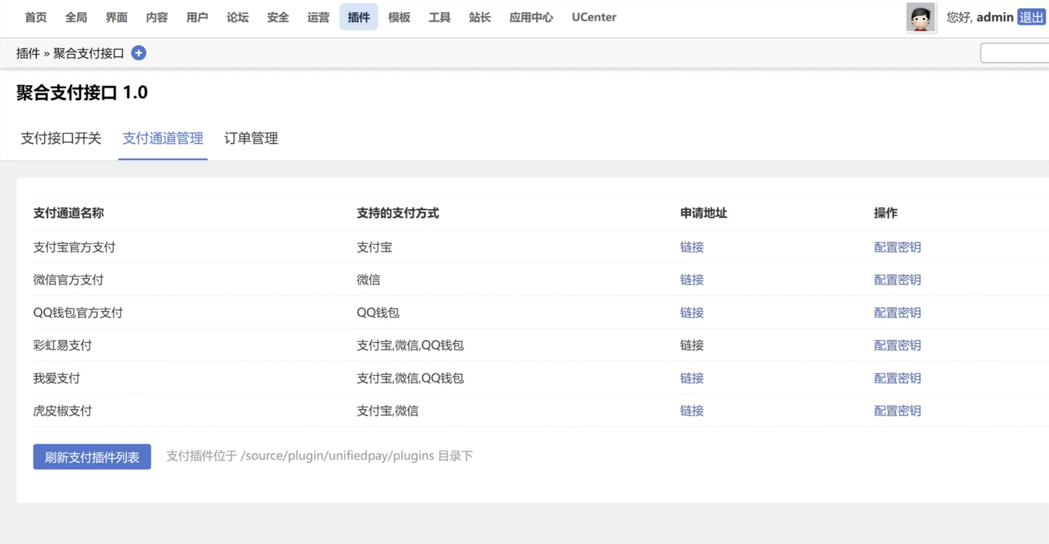Go to UCenter in the navigation bar
The width and height of the screenshot is (1049, 544).
pyautogui.click(x=594, y=17)
